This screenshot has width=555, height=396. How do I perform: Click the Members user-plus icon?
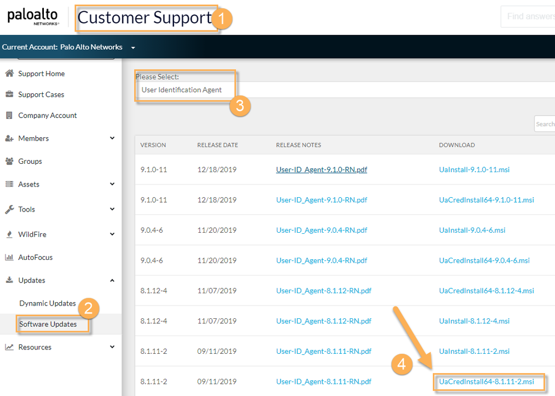coord(9,138)
